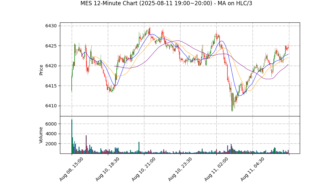Select the 4000 volume axis label

pyautogui.click(x=51, y=134)
